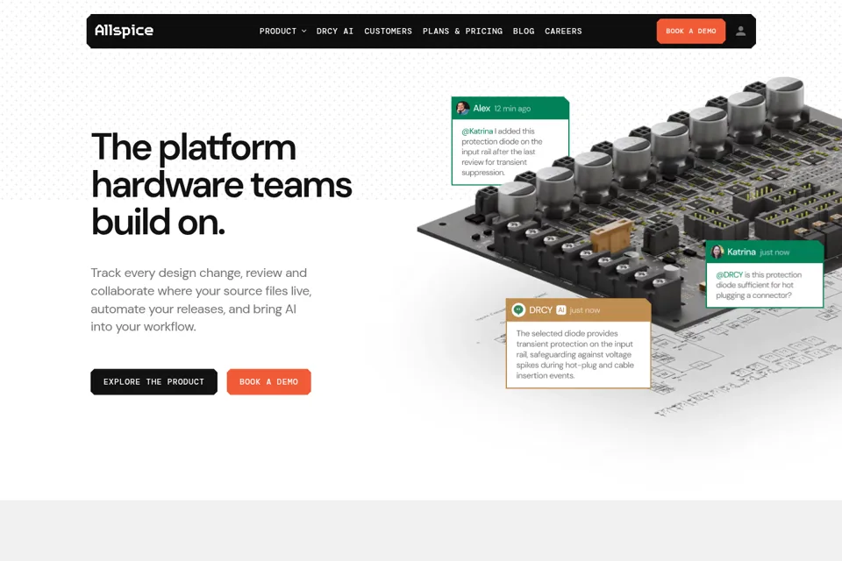The width and height of the screenshot is (842, 561).
Task: Open the DRCY AI page
Action: click(335, 32)
